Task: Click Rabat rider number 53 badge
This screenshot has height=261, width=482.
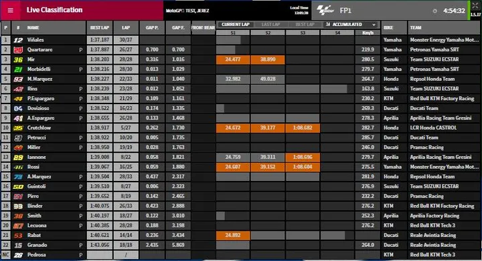Action: [x=18, y=235]
